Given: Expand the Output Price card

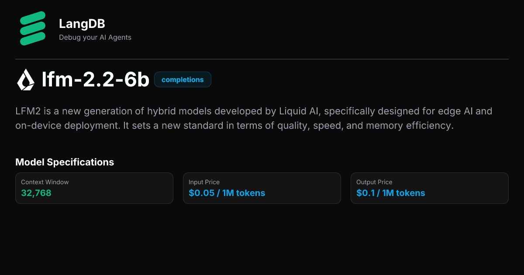Looking at the screenshot, I should [429, 188].
